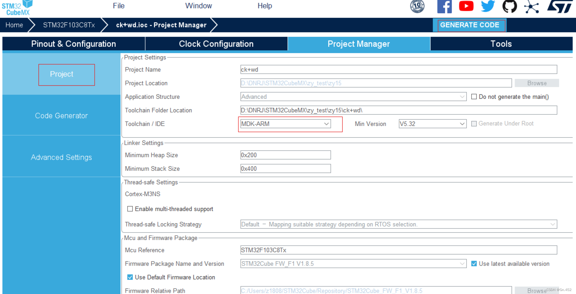Open the Min Version dropdown

(x=432, y=124)
